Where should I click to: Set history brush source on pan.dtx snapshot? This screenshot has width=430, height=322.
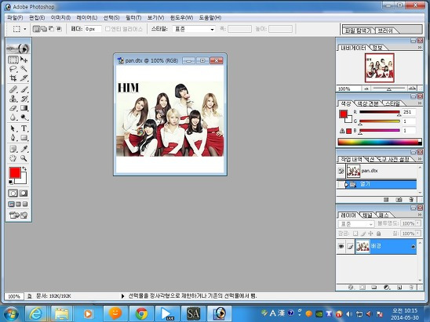pyautogui.click(x=341, y=171)
